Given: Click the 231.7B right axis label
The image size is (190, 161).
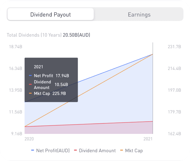Looking at the screenshot, I should pos(175,47).
